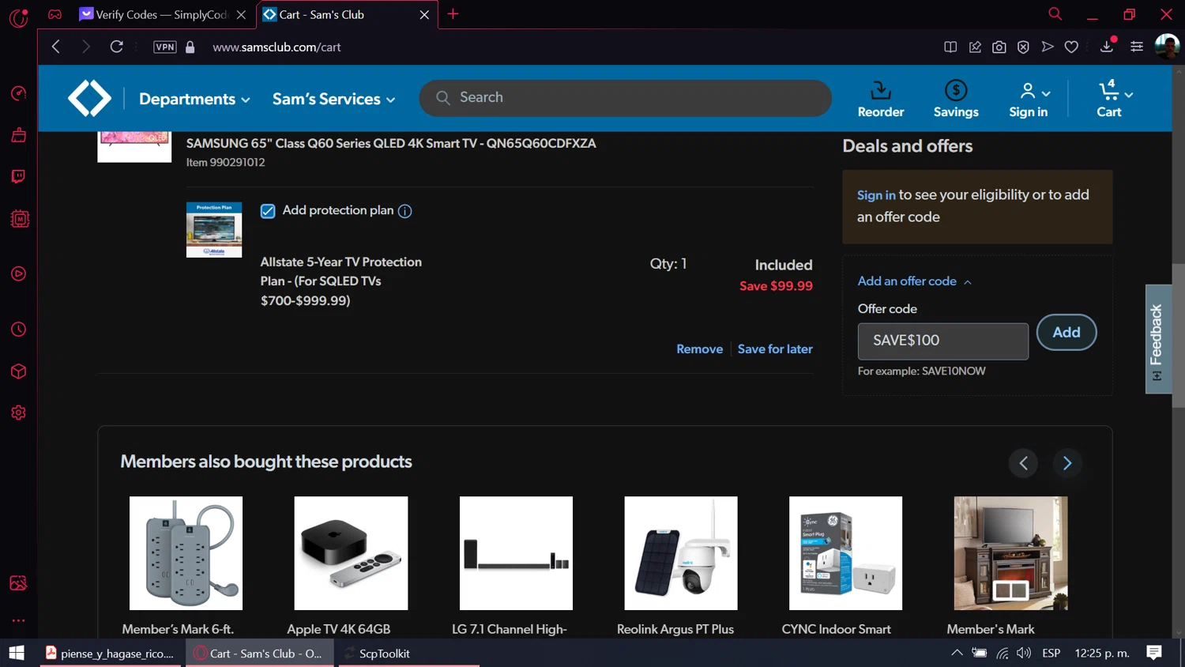Viewport: 1185px width, 667px height.
Task: Open the GX Cleaner briefcase icon in sidebar
Action: click(x=18, y=135)
